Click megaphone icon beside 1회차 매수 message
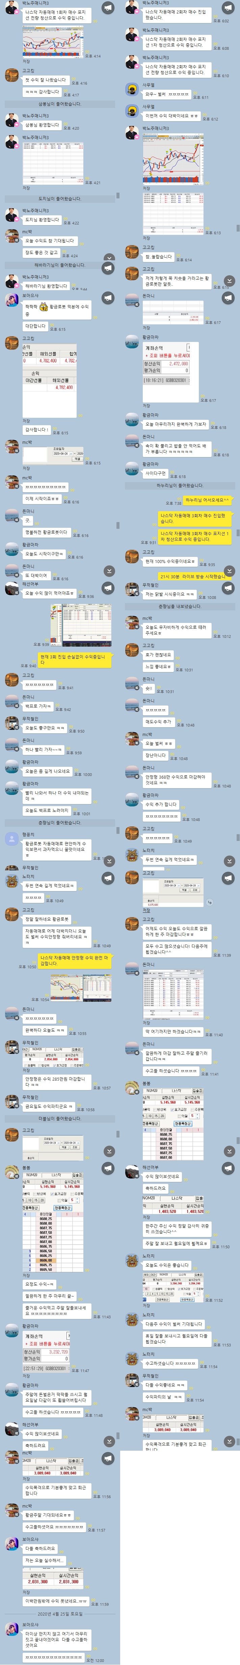The height and width of the screenshot is (1665, 240). 108,8
